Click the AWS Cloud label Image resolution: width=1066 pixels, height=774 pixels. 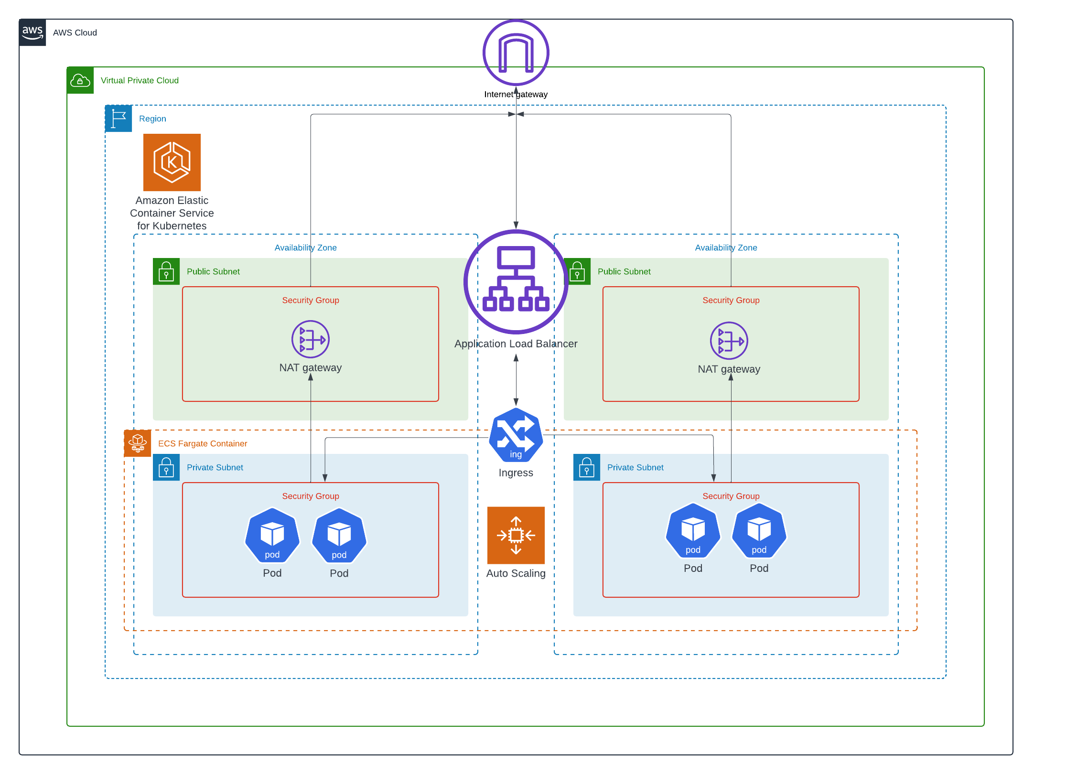pyautogui.click(x=75, y=32)
